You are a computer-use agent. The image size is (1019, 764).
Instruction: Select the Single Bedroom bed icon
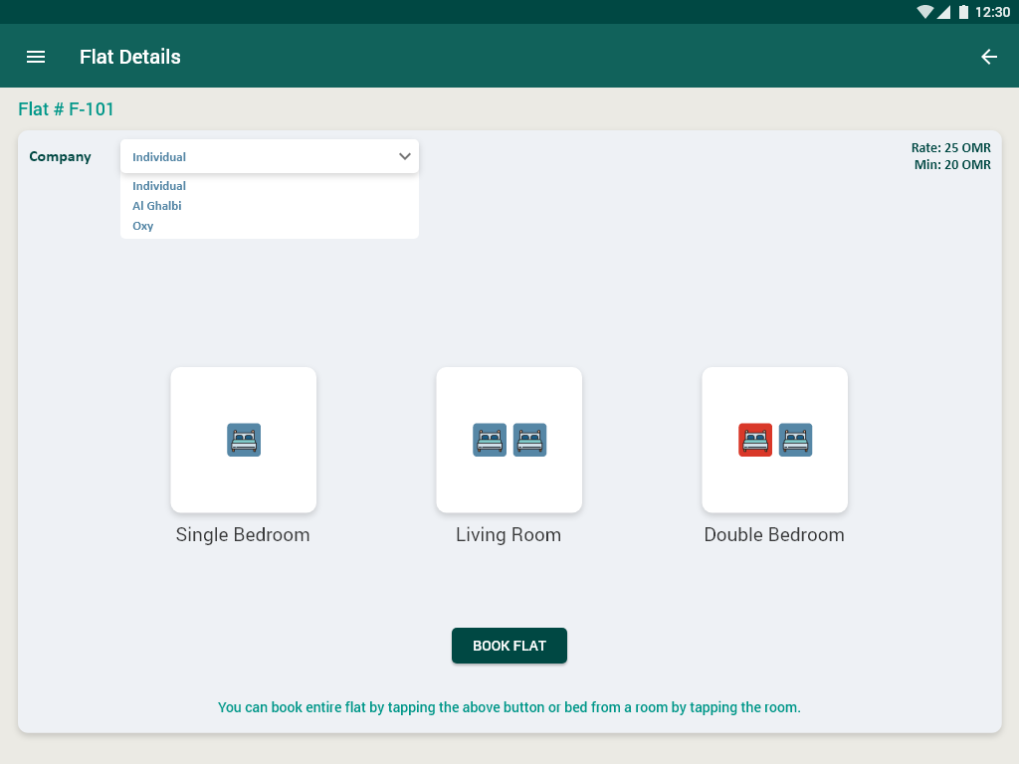point(244,440)
